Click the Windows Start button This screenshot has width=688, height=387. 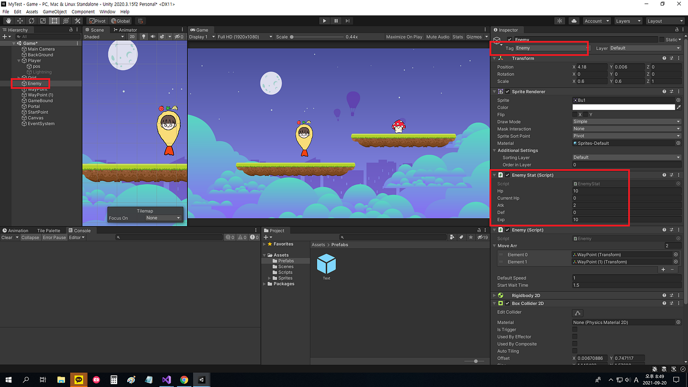(8, 379)
